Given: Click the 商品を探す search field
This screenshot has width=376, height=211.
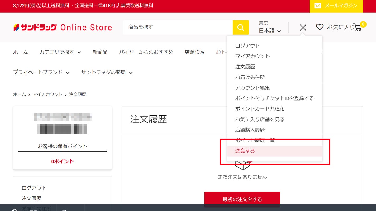Looking at the screenshot, I should [x=178, y=27].
